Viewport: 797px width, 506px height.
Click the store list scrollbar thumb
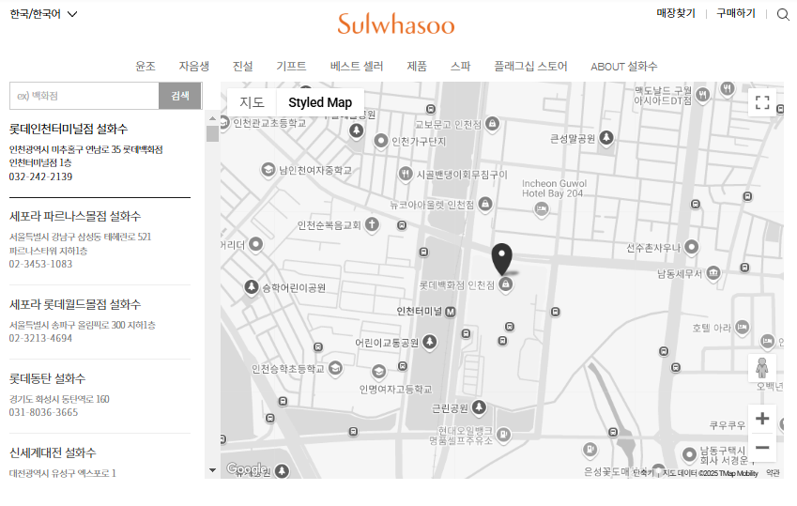(212, 133)
